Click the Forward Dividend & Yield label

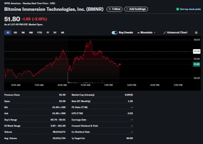[x=85, y=126]
